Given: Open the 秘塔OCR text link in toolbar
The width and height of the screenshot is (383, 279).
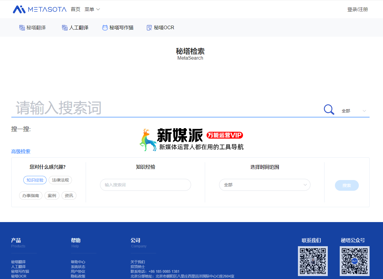Looking at the screenshot, I should click(164, 28).
